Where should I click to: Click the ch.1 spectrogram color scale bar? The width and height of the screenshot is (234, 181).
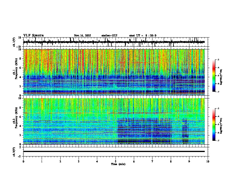click(214, 76)
